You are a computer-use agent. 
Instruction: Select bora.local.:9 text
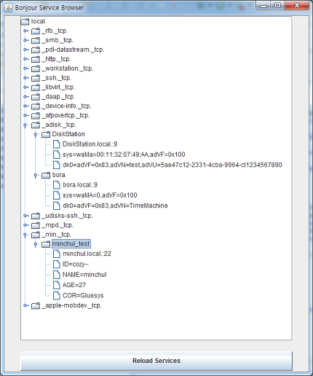(80, 185)
